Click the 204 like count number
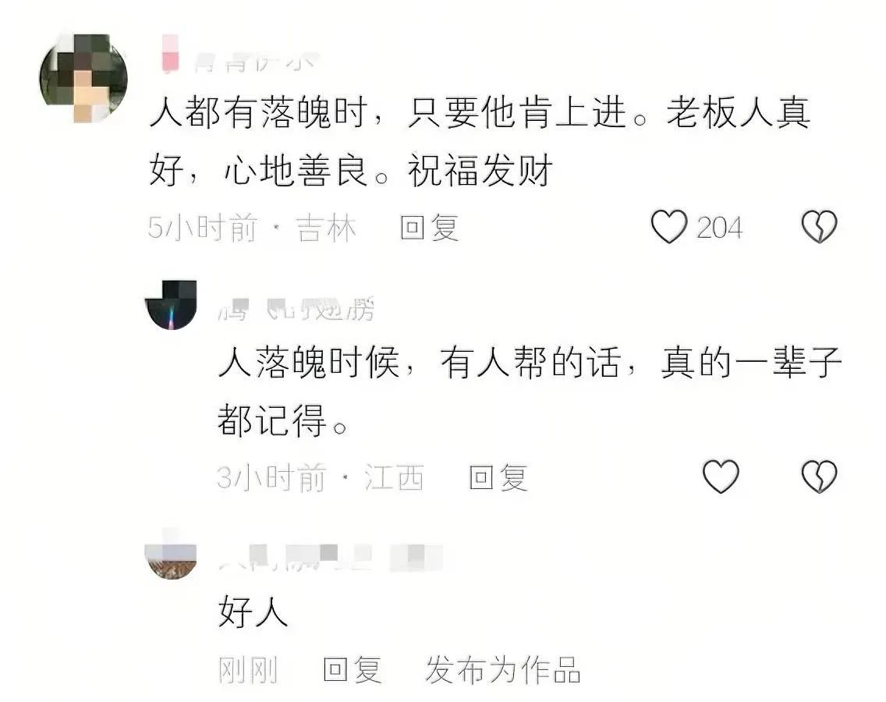The width and height of the screenshot is (886, 702). click(719, 228)
